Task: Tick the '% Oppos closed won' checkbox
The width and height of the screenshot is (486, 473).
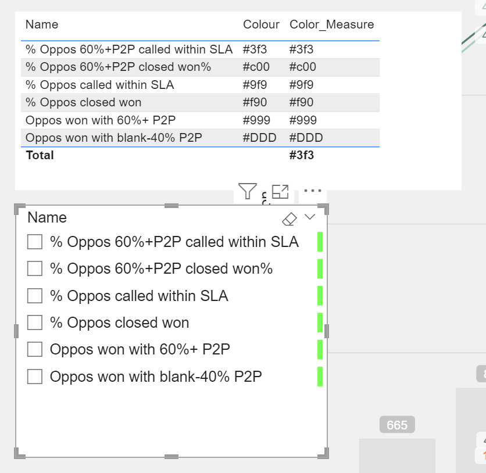Action: [35, 322]
